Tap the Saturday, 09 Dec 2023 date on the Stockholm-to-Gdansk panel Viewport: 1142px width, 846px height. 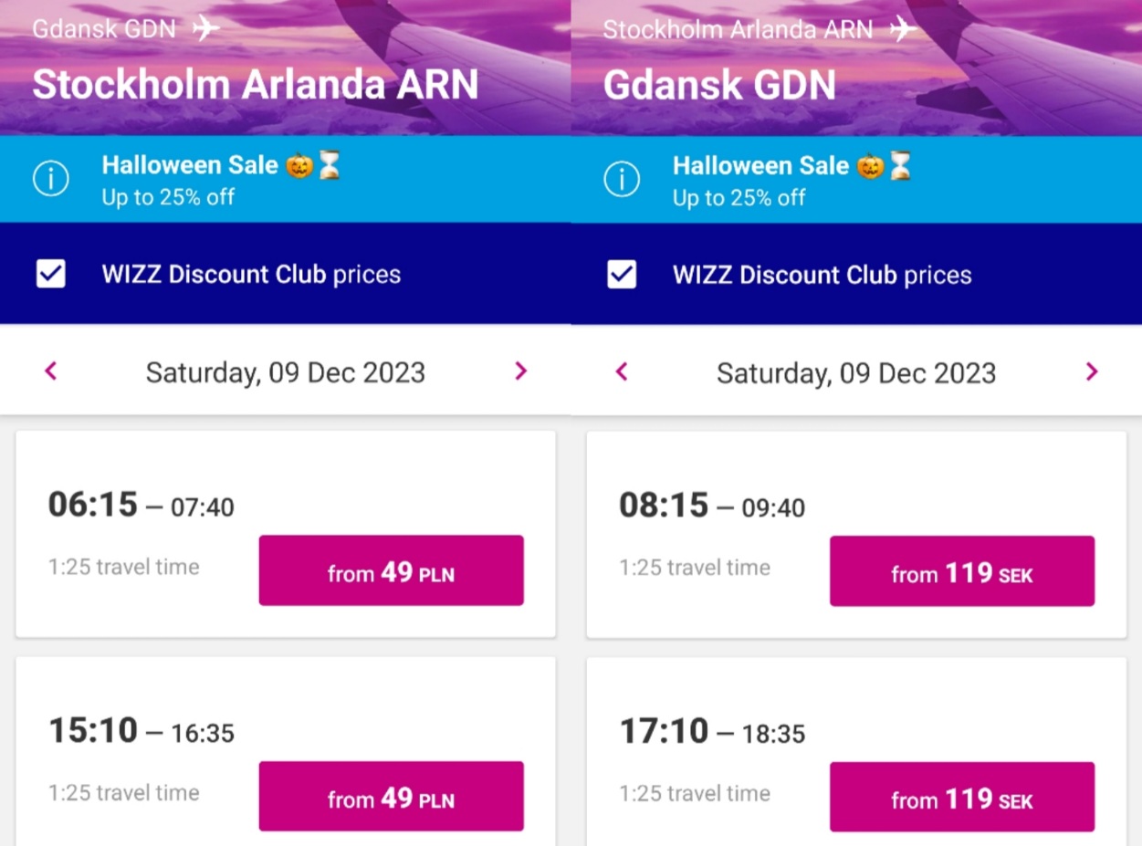point(856,372)
